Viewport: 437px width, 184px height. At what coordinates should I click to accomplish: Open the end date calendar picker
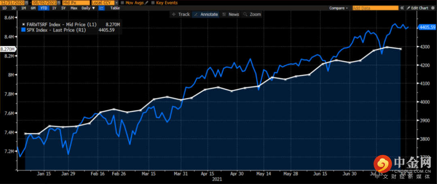click(58, 3)
